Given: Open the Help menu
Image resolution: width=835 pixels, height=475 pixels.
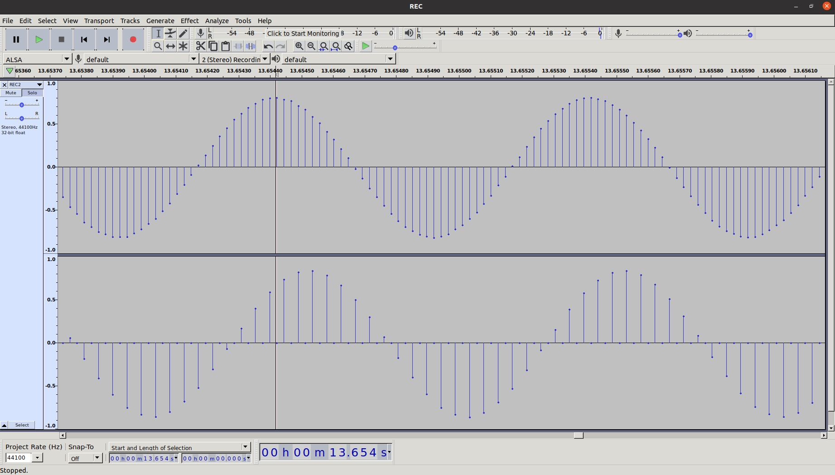Looking at the screenshot, I should pos(265,21).
